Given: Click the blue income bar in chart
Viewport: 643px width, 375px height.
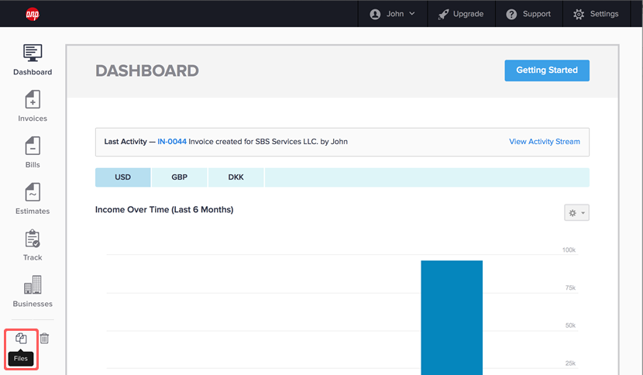Looking at the screenshot, I should point(452,318).
